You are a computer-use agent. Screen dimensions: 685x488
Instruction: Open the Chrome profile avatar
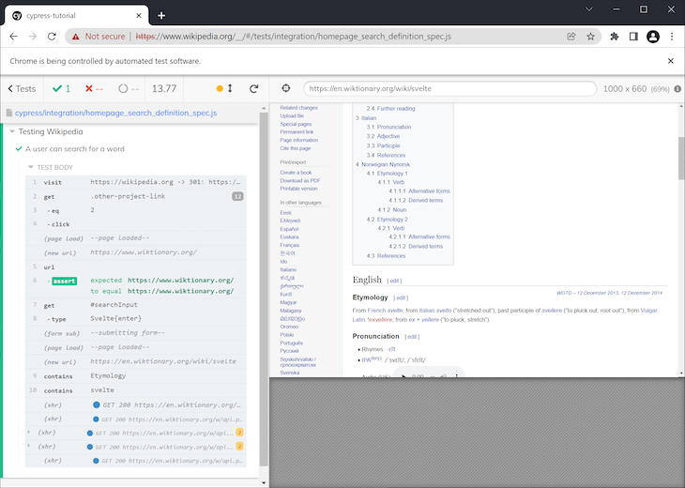(x=653, y=37)
